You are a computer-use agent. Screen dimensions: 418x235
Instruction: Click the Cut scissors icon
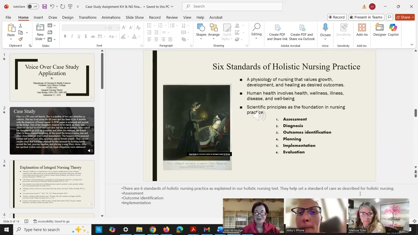point(20,26)
